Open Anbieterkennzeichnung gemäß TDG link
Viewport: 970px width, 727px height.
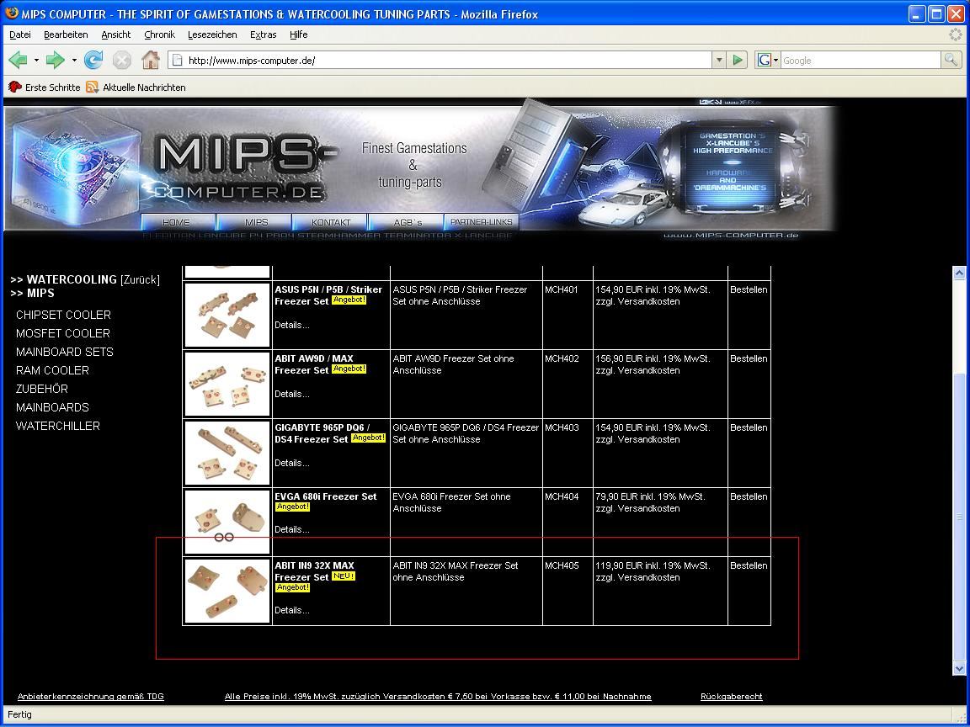(91, 697)
